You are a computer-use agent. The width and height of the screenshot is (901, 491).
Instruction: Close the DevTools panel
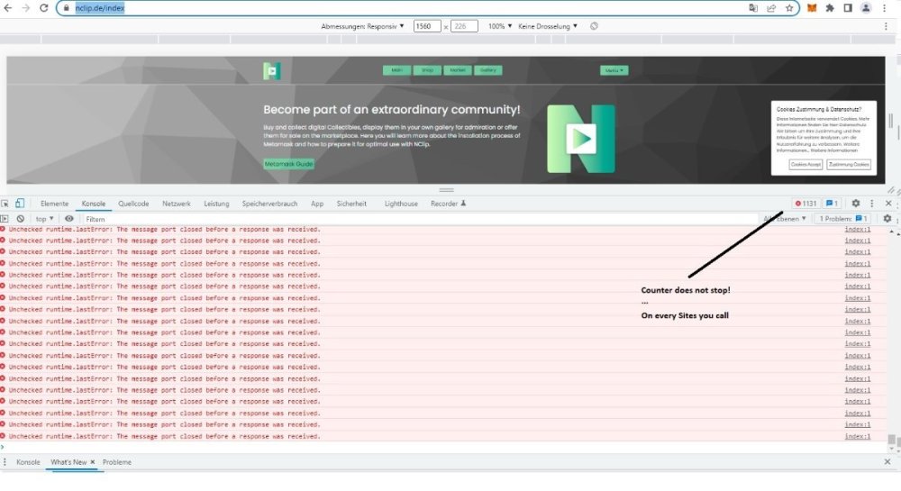[x=888, y=204]
